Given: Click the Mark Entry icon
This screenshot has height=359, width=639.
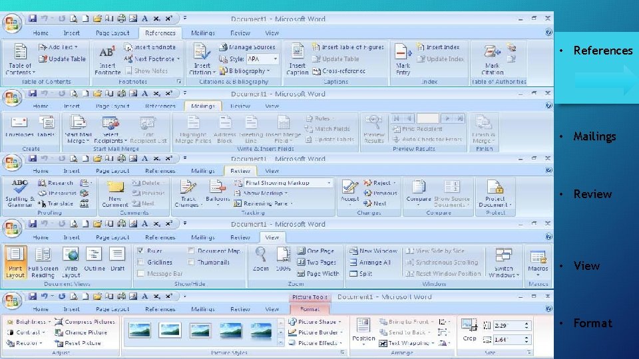Looking at the screenshot, I should coord(403,52).
